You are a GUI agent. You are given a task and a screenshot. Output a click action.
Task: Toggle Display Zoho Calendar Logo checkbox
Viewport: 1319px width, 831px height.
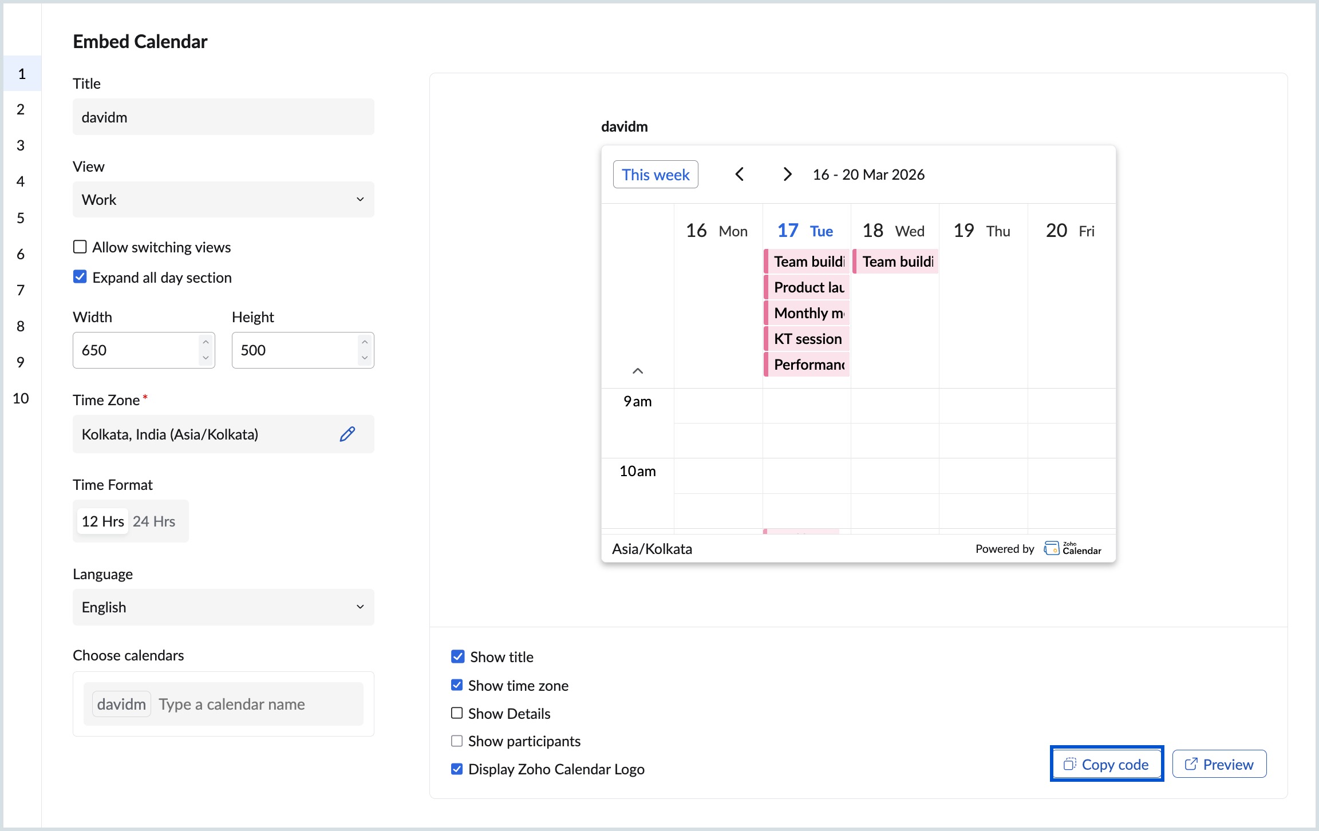[457, 769]
